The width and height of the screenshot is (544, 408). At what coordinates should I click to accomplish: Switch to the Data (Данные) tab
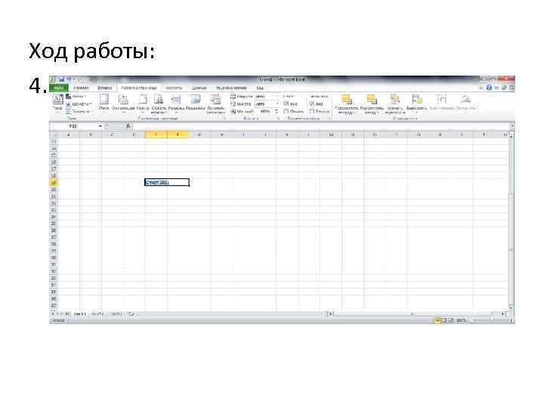(x=199, y=88)
